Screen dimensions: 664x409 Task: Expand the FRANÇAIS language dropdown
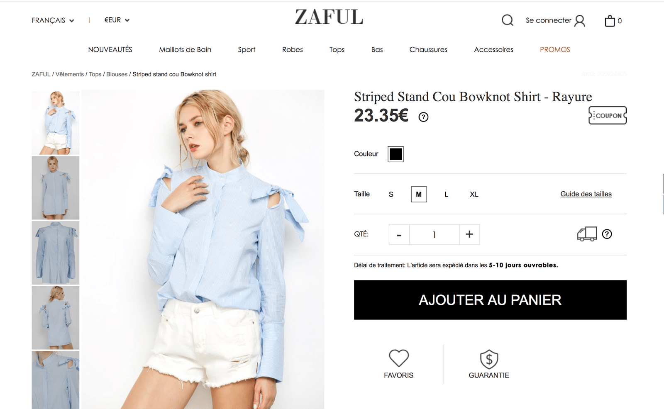click(53, 20)
